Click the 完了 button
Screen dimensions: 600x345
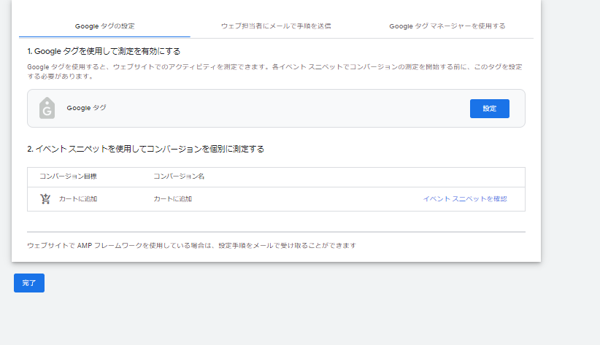tap(29, 283)
